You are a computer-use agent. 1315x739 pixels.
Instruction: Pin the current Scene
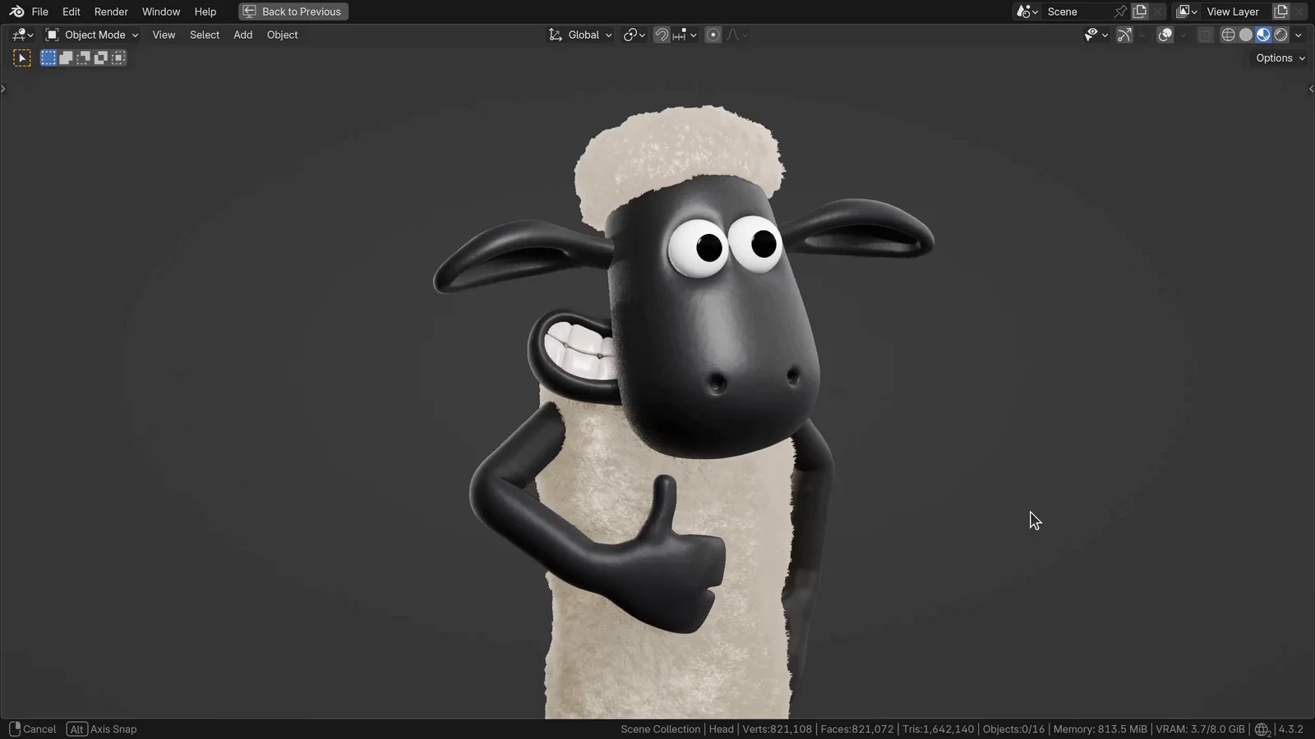coord(1120,11)
